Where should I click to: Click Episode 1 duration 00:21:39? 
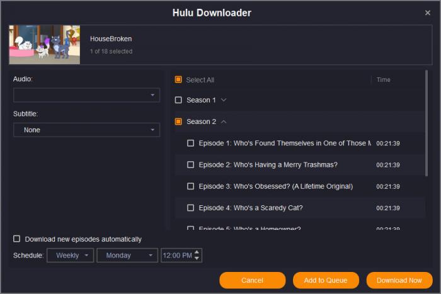click(388, 144)
